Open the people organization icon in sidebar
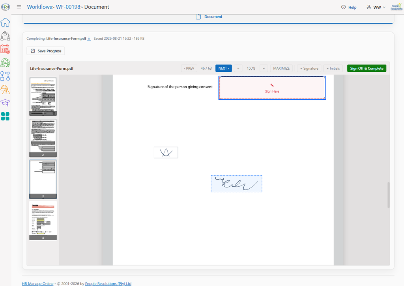The width and height of the screenshot is (404, 286). click(5, 36)
